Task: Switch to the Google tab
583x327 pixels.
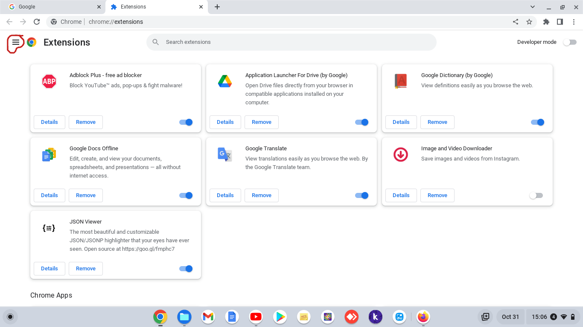Action: (52, 7)
